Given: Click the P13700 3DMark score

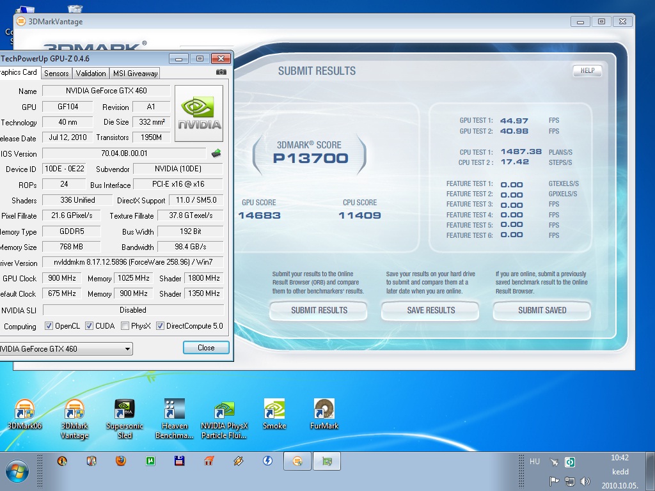Looking at the screenshot, I should coord(310,159).
